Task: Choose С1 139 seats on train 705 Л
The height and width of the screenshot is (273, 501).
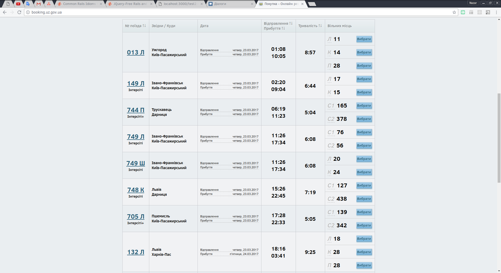Action: (x=364, y=212)
